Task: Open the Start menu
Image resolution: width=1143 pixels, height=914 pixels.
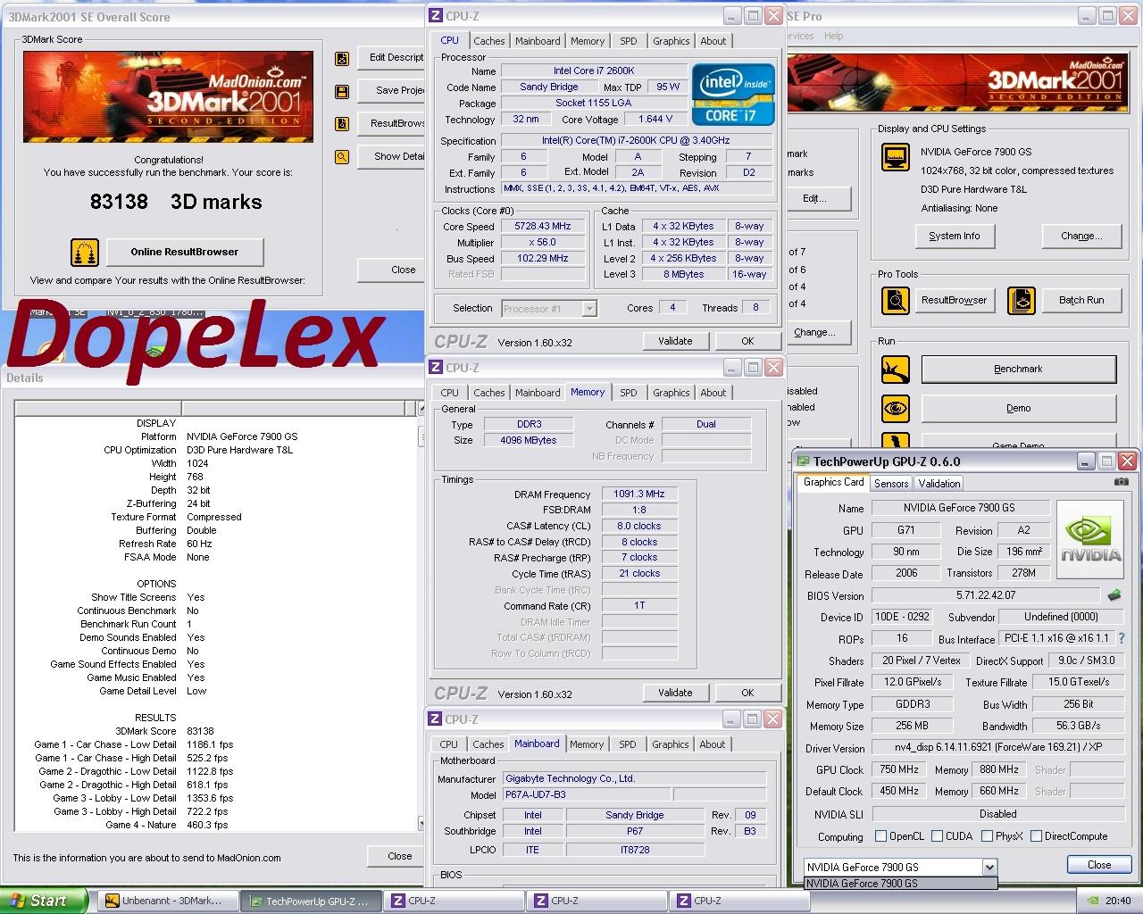Action: pos(44,901)
